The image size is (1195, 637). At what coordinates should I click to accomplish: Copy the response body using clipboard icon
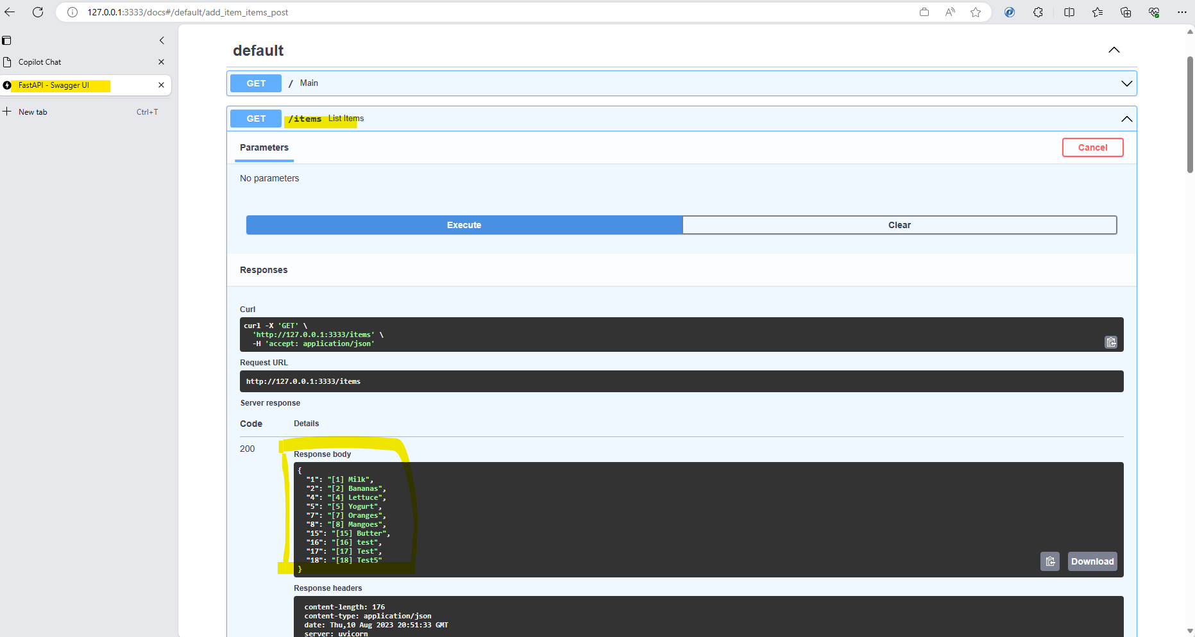coord(1050,561)
